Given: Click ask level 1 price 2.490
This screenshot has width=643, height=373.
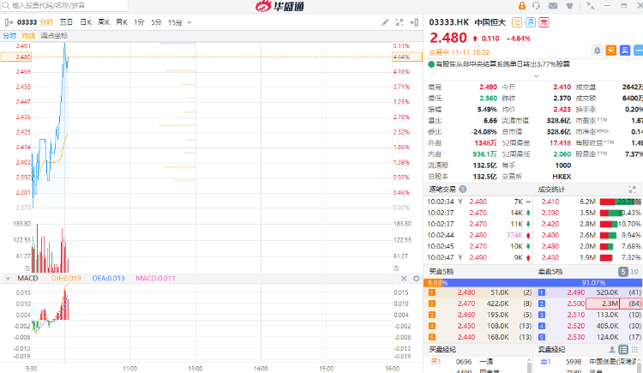Looking at the screenshot, I should tap(576, 292).
